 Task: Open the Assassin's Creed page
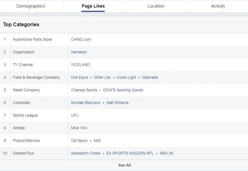pos(85,153)
